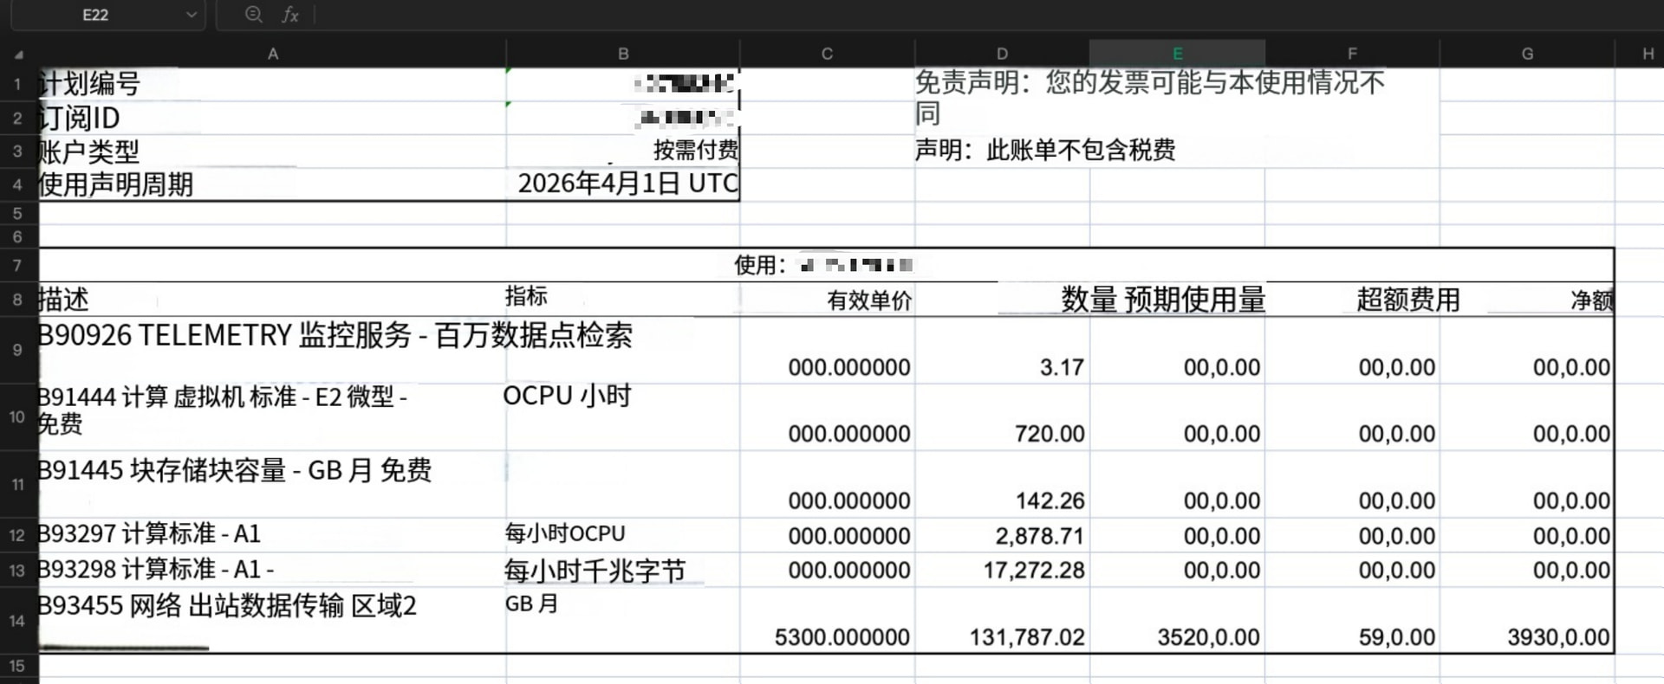1664x684 pixels.
Task: Select the 描述 header cell
Action: (273, 300)
